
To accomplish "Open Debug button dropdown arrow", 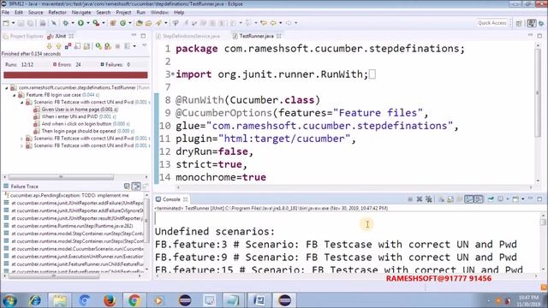I will point(73,23).
